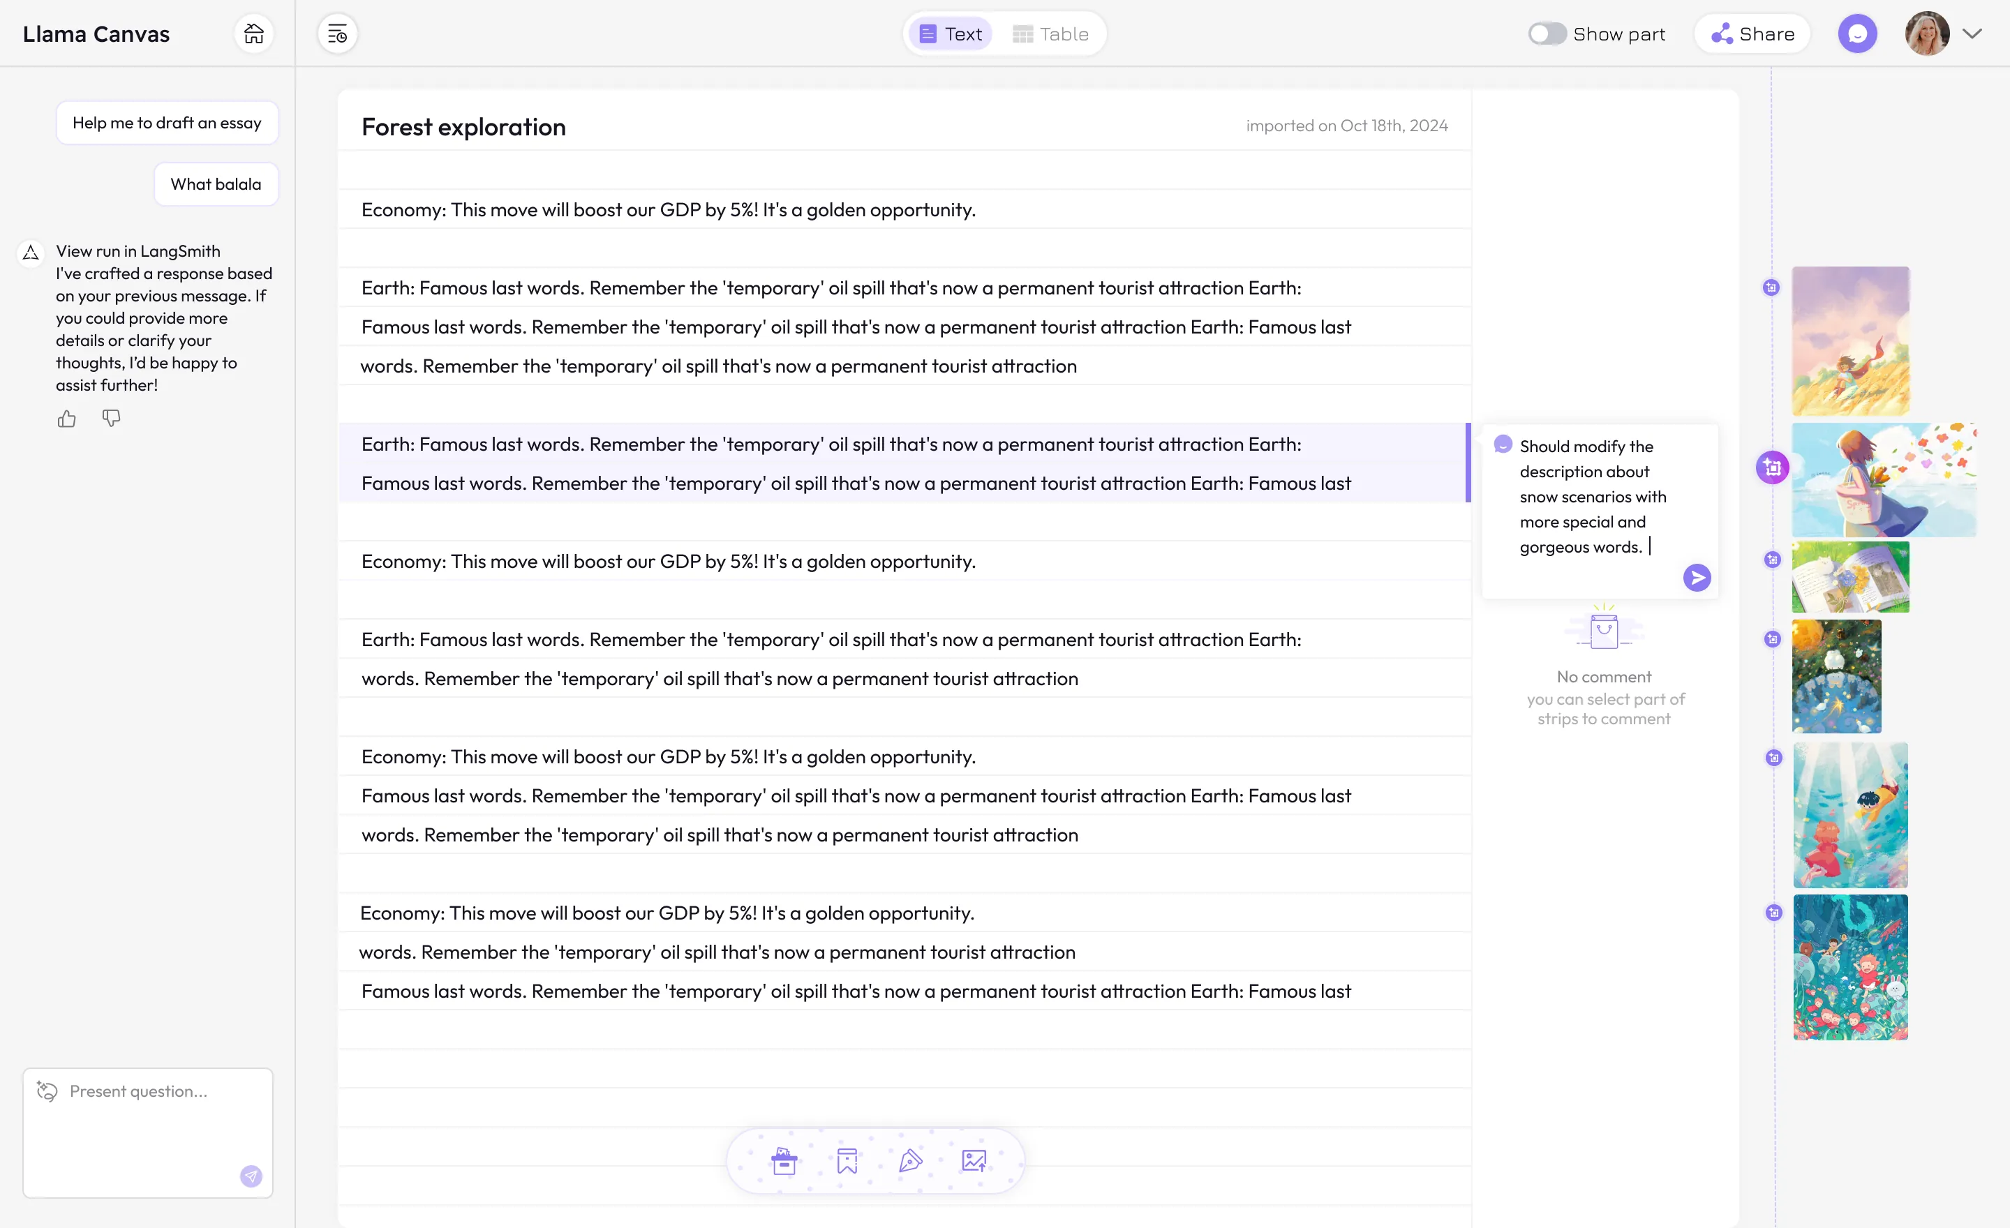Open the outline list icon in header
Image resolution: width=2010 pixels, height=1228 pixels.
(337, 33)
